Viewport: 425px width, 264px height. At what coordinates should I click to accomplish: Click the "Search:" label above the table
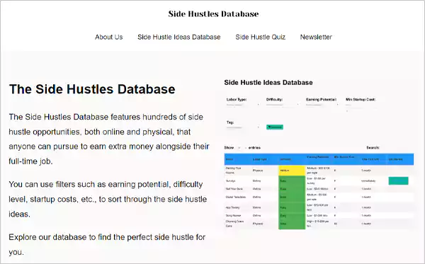(373, 148)
